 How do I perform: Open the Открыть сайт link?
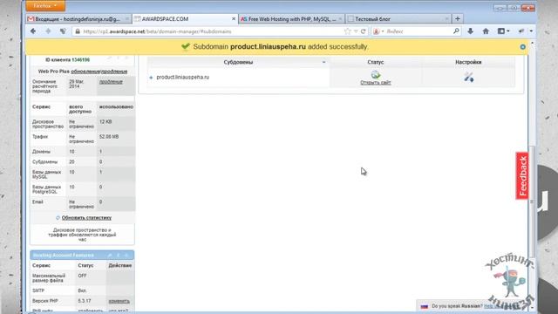point(376,83)
